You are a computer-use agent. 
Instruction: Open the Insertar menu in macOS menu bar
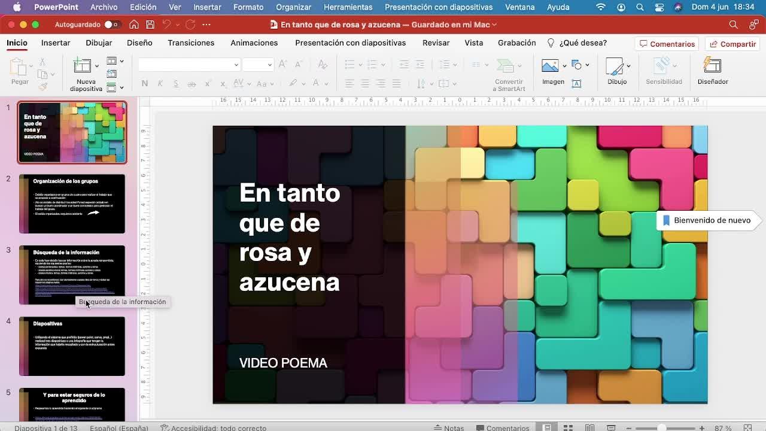click(x=207, y=7)
